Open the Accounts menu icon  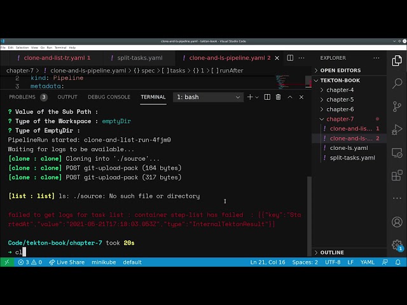[397, 222]
